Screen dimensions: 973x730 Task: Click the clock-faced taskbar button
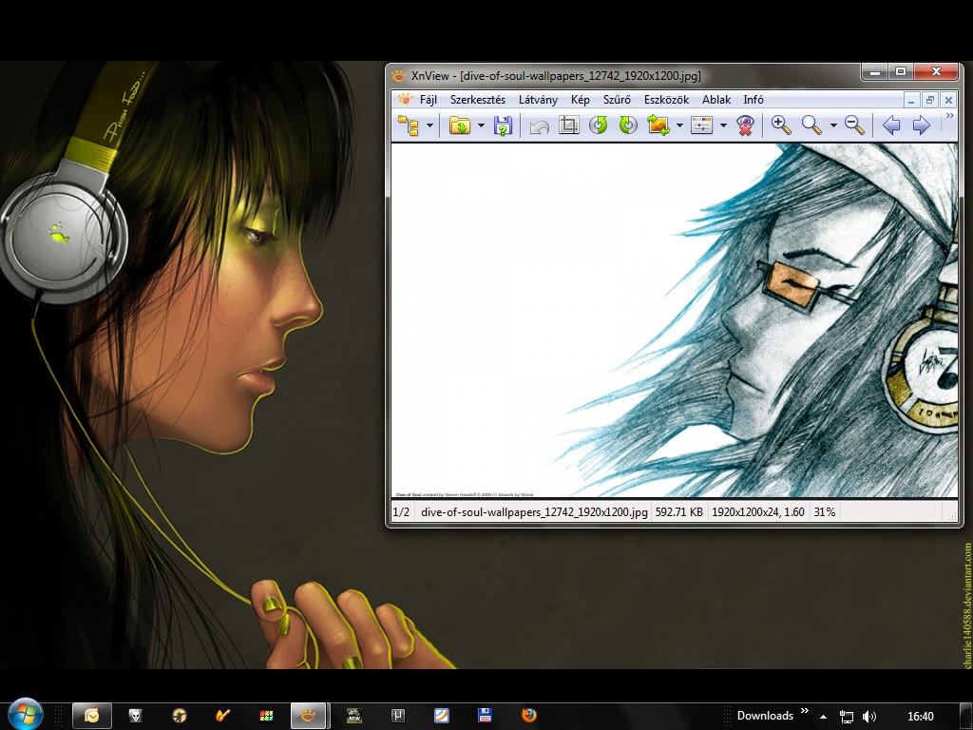point(92,716)
